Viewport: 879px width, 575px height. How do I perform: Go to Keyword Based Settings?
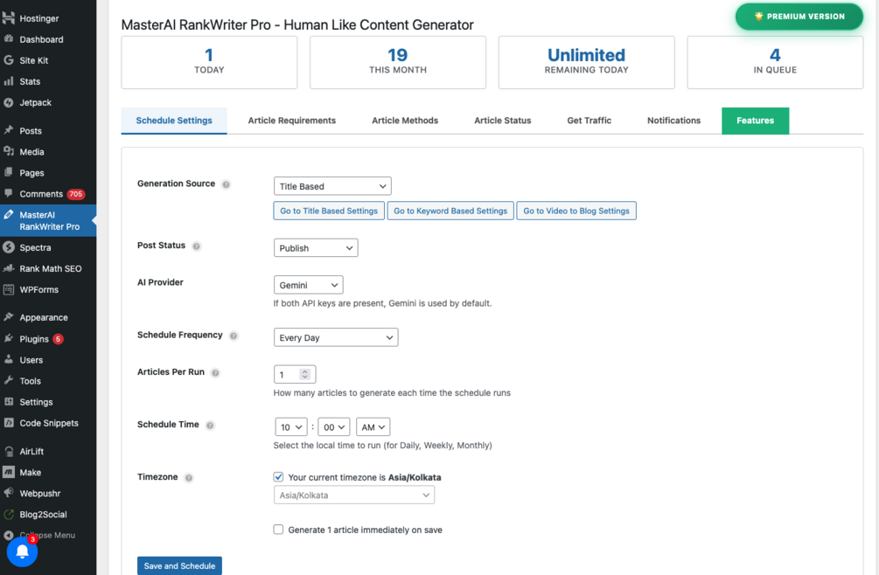[x=450, y=211]
